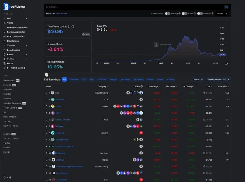Viewport: 245px width, 182px height.
Task: Download the TVL data as .csv
Action: (86, 34)
